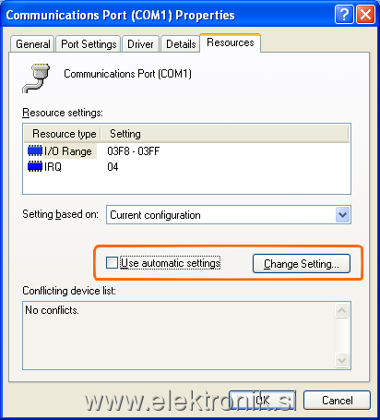Expand the Setting based on dropdown arrow
The width and height of the screenshot is (380, 420).
point(342,215)
